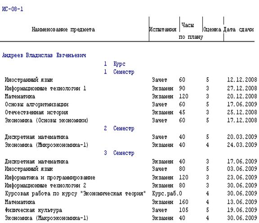Click the date 12.12.2008
This screenshot has height=223, width=259.
pyautogui.click(x=242, y=80)
